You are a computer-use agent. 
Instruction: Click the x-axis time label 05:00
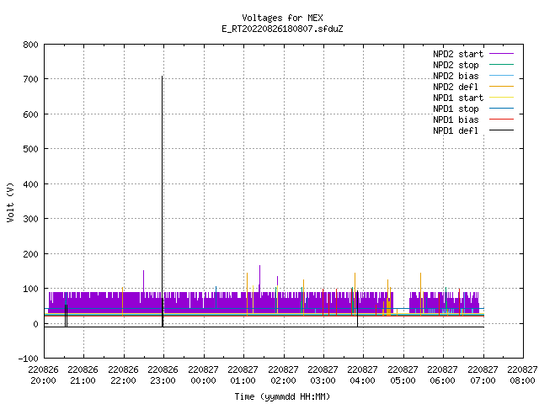[403, 380]
